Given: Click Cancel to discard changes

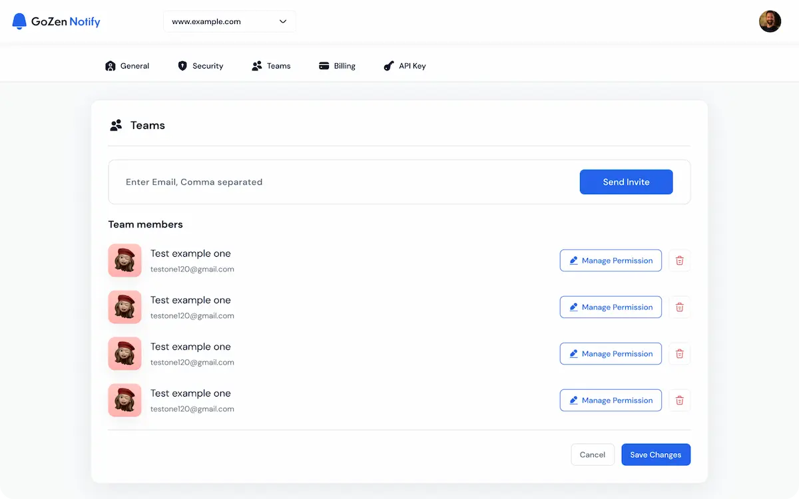Looking at the screenshot, I should tap(592, 454).
